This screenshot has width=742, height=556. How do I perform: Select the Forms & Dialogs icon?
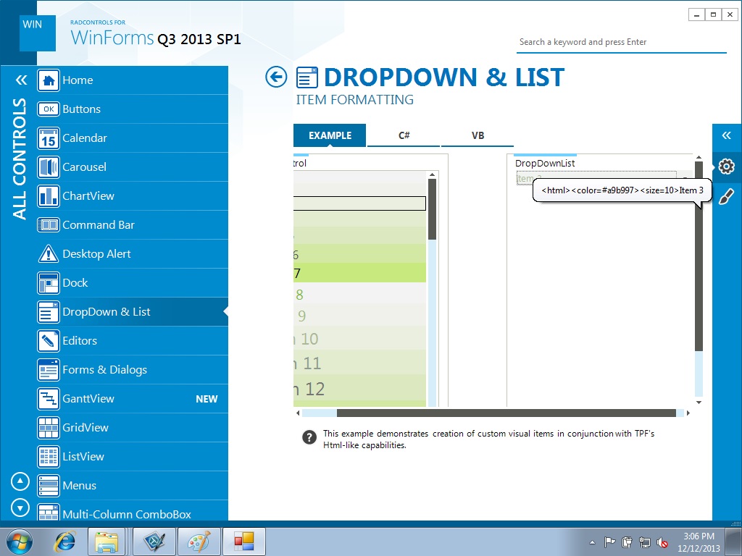tap(49, 370)
